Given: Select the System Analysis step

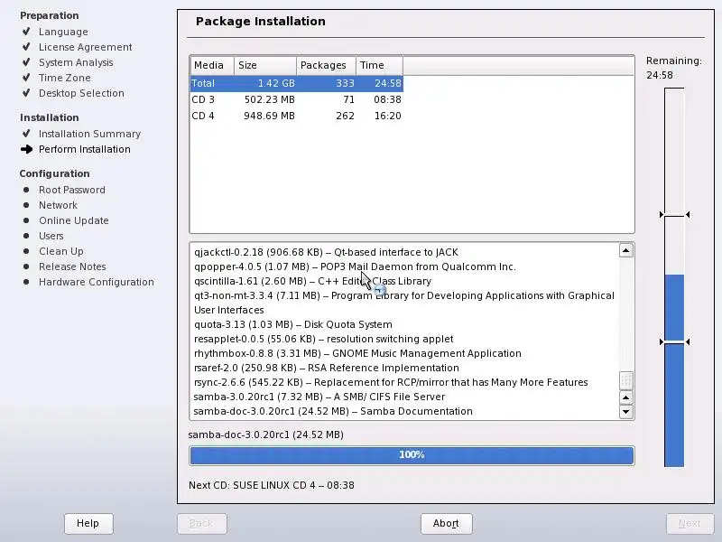Looking at the screenshot, I should [x=76, y=62].
